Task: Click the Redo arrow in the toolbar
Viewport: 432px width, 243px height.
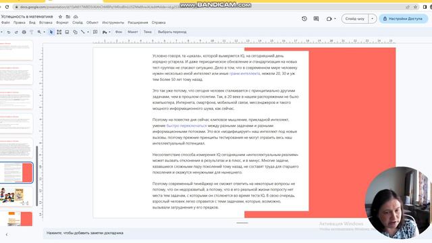Action: pyautogui.click(x=16, y=32)
